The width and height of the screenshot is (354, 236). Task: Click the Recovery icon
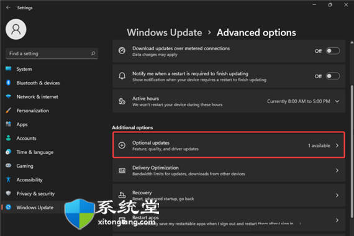coord(122,195)
